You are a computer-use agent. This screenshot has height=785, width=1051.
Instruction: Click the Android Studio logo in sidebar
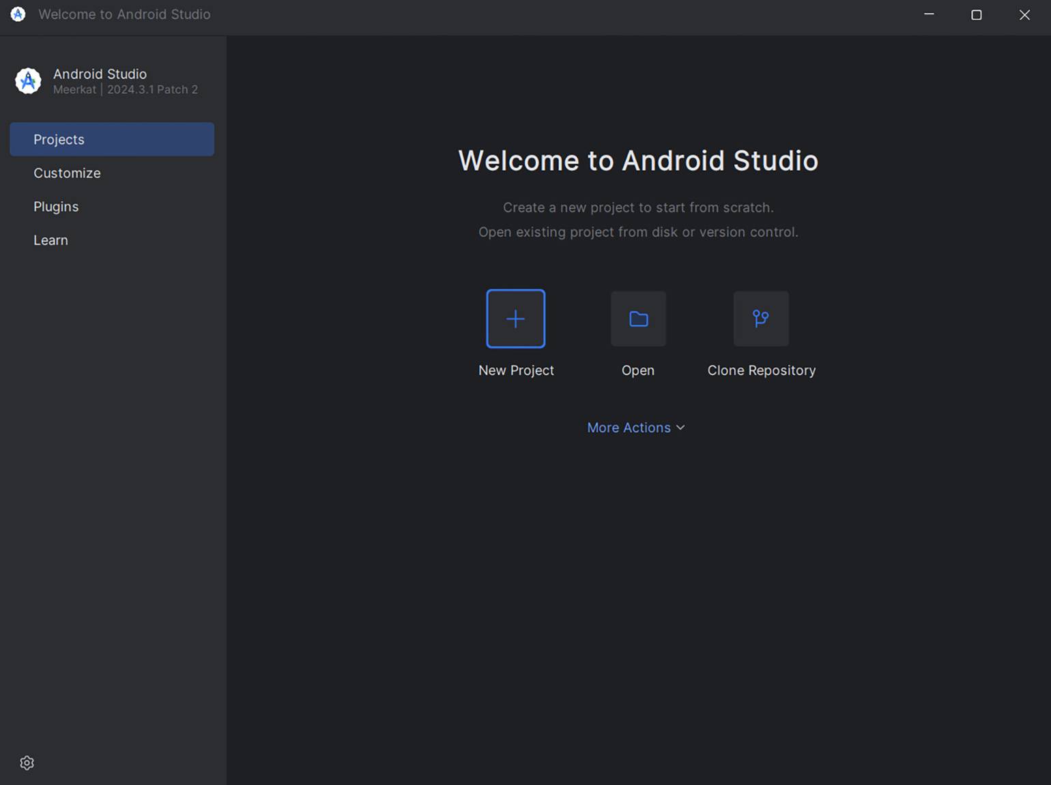[x=28, y=81]
